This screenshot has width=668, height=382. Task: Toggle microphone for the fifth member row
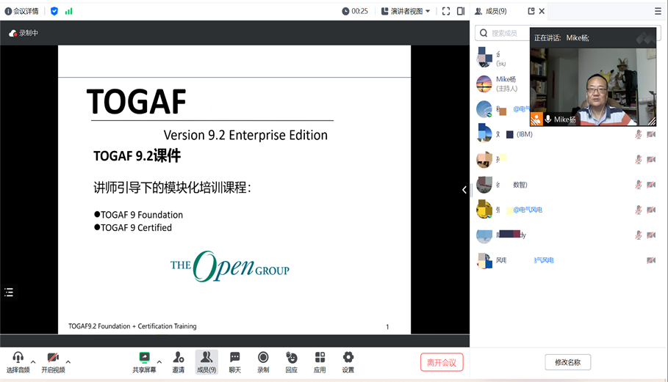point(638,160)
